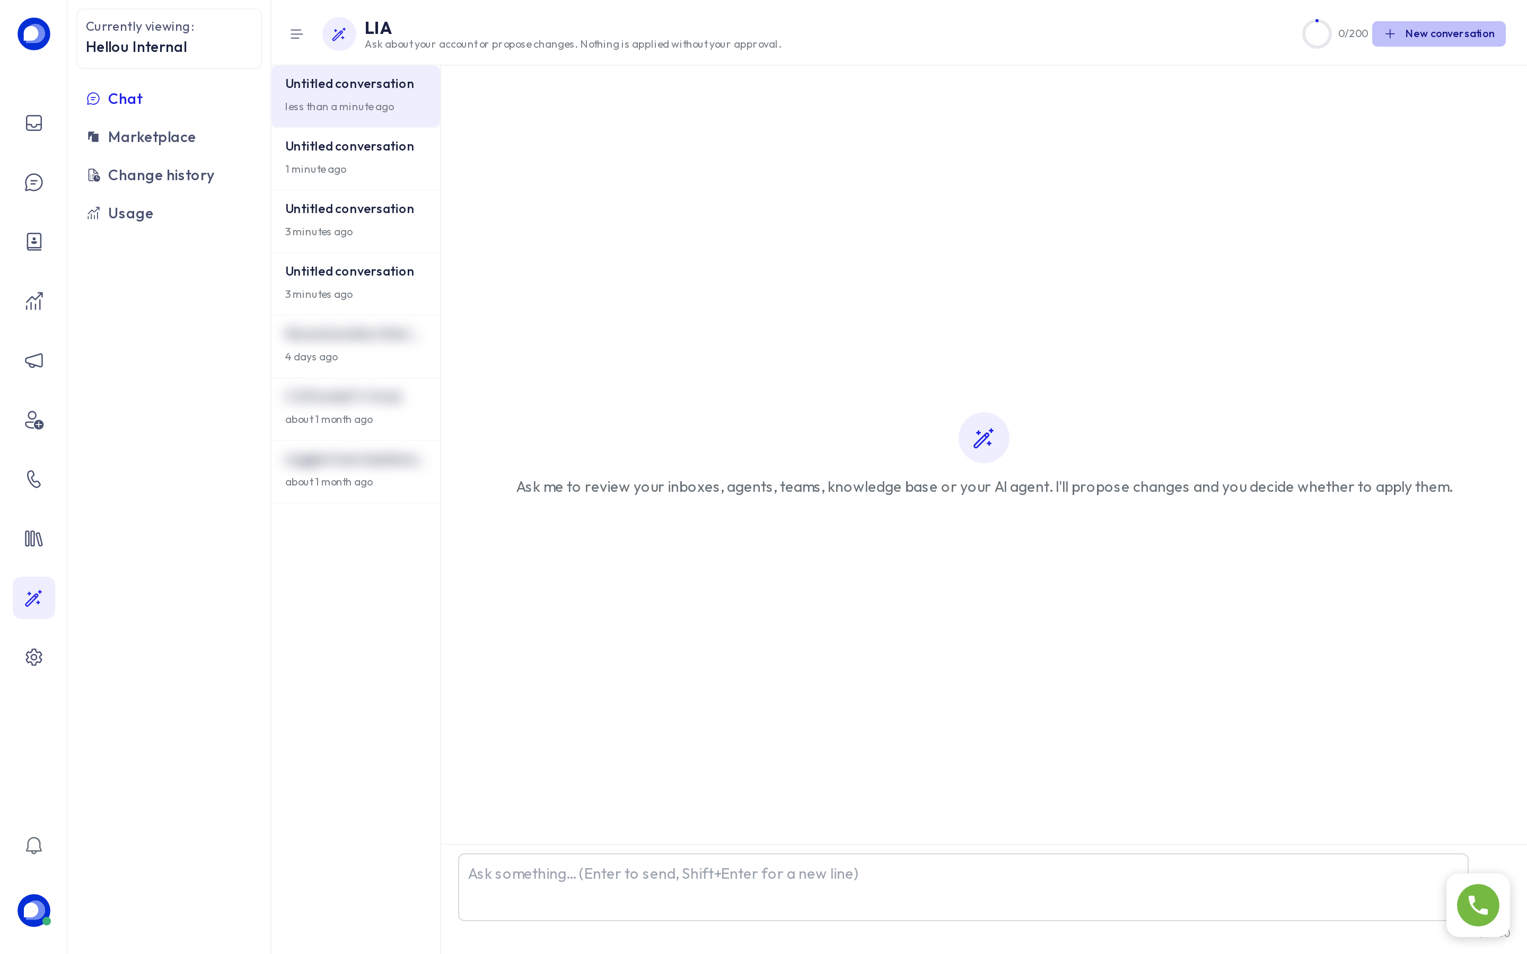Open the Currently viewing Hellou Internal selector
The image size is (1527, 954).
[x=169, y=39]
